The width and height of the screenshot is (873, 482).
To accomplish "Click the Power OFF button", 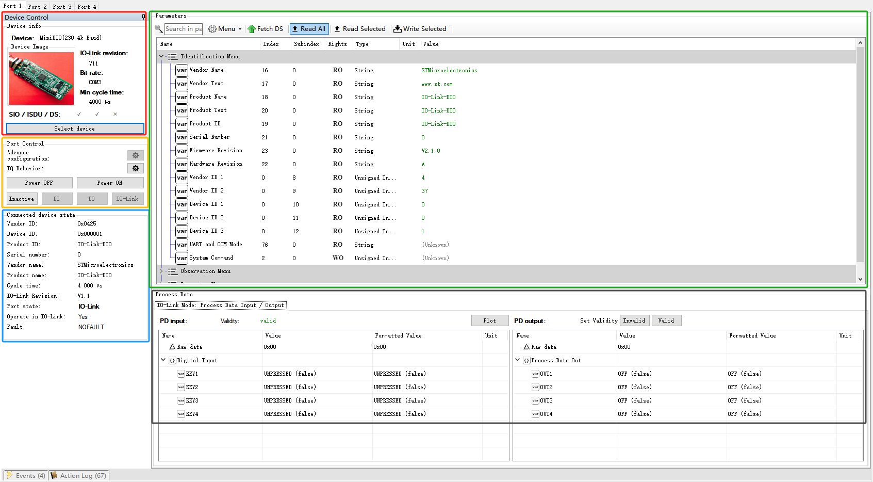I will tap(39, 183).
